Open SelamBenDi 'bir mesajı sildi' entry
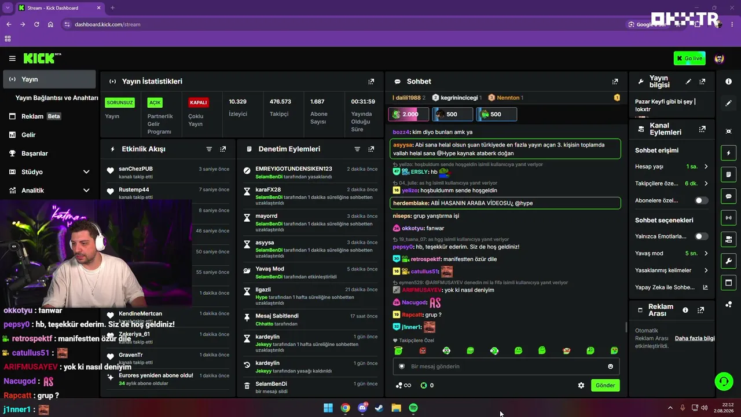The height and width of the screenshot is (417, 741). [310, 387]
